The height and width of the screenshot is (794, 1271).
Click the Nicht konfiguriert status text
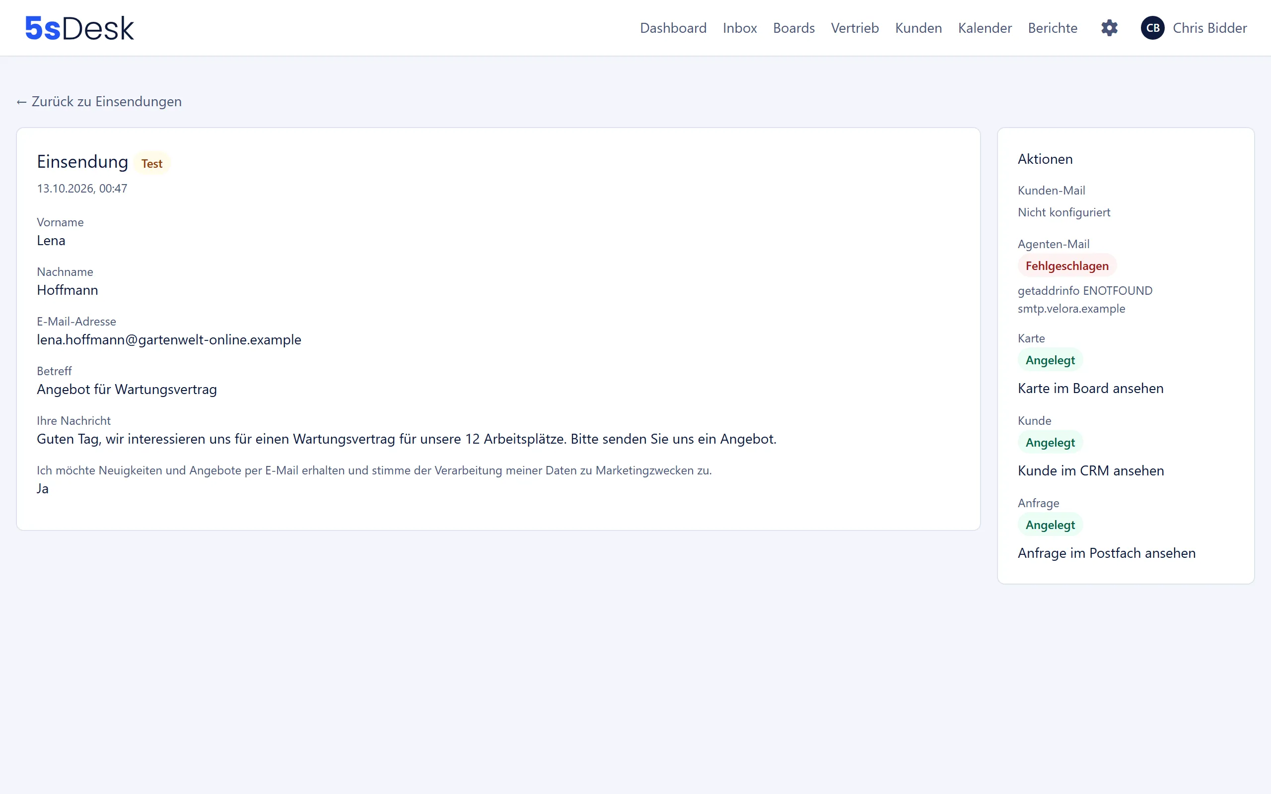pyautogui.click(x=1064, y=212)
